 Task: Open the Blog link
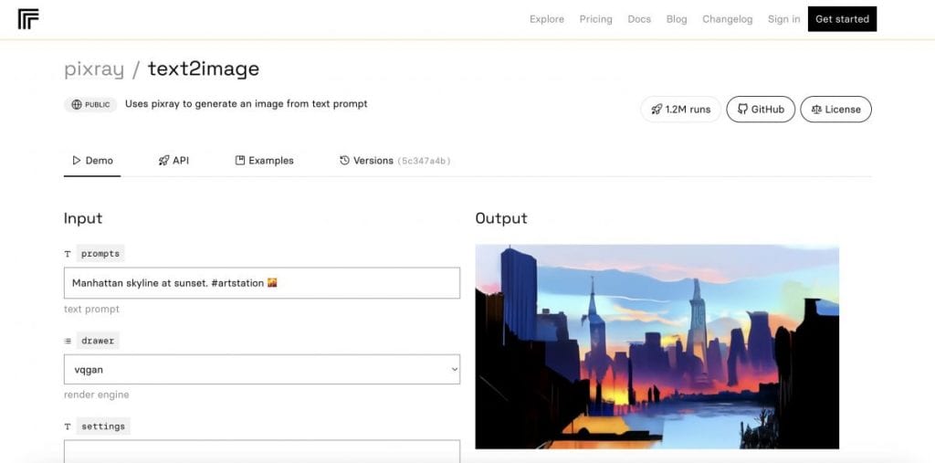(677, 19)
